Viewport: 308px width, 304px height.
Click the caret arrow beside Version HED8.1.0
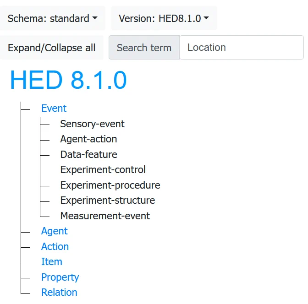point(206,18)
